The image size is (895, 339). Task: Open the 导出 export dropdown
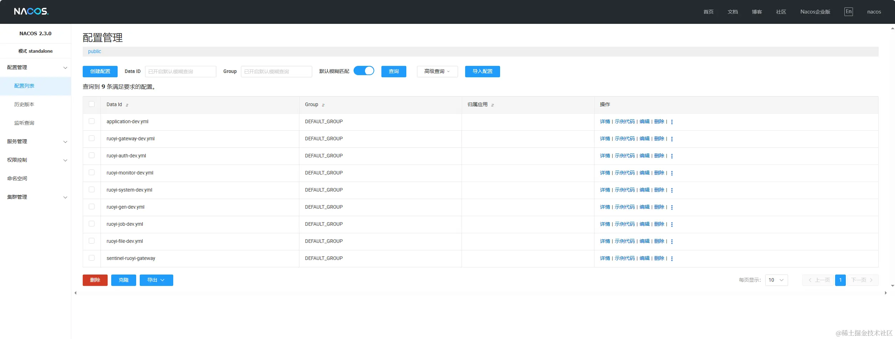coord(156,280)
